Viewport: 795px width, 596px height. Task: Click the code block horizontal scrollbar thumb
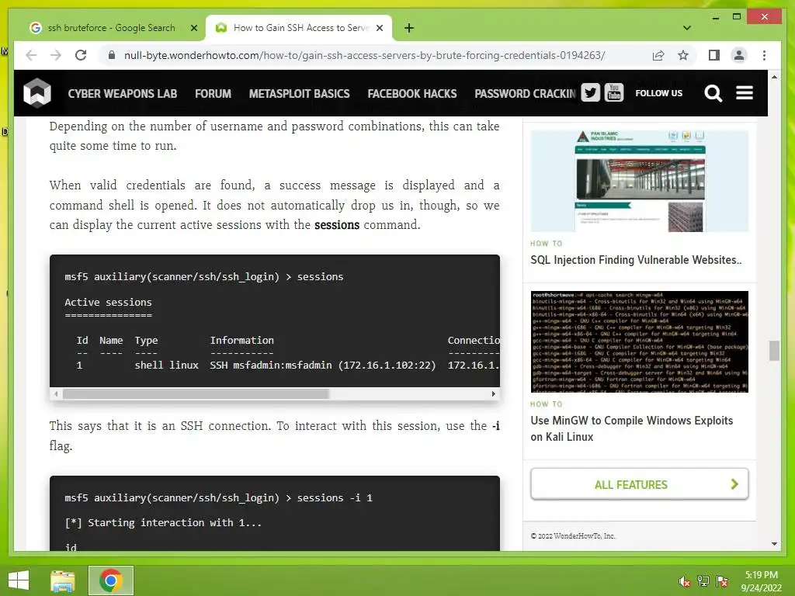click(196, 393)
